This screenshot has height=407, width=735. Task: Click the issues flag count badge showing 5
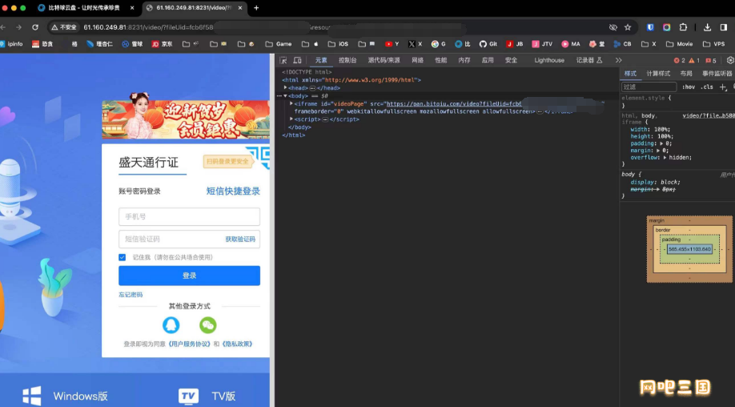click(711, 60)
